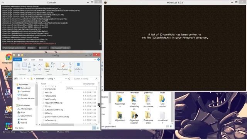247x139 pixels.
Task: Click the Zoeken in config search box
Action: coord(85,78)
